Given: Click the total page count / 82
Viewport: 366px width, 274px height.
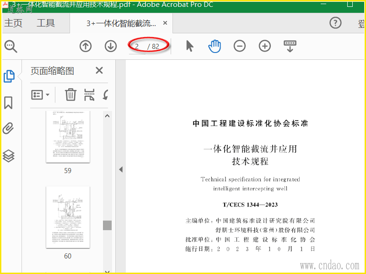Looking at the screenshot, I should [153, 47].
